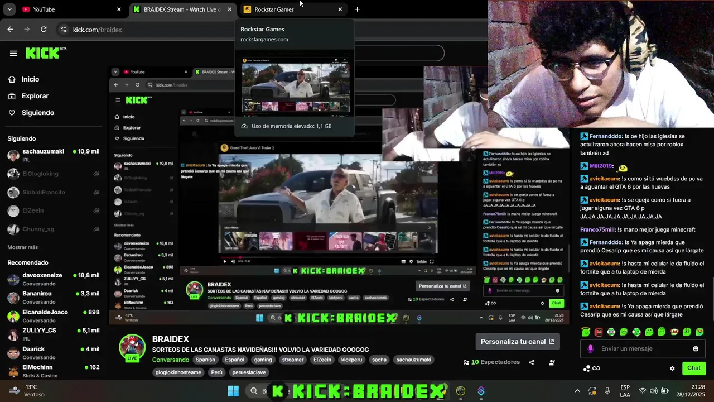Viewport: 714px width, 402px height.
Task: Click the purple microphone icon in chat box
Action: coord(590,349)
